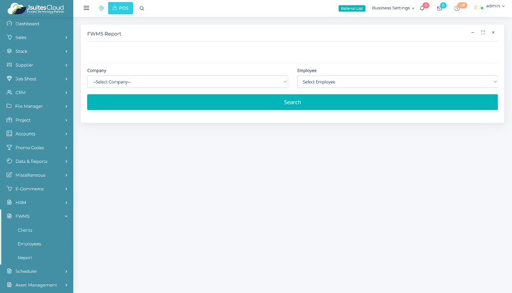The height and width of the screenshot is (293, 512).
Task: Click the JsuitesCloud logo
Action: point(36,8)
